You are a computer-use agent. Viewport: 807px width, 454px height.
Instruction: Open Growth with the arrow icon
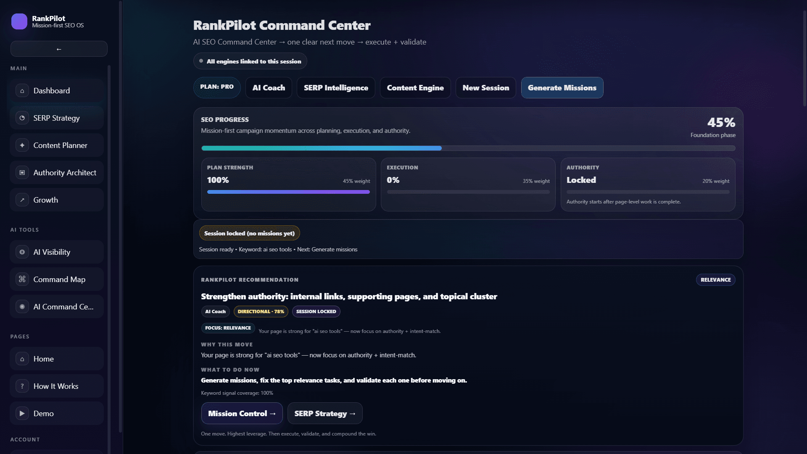tap(22, 200)
